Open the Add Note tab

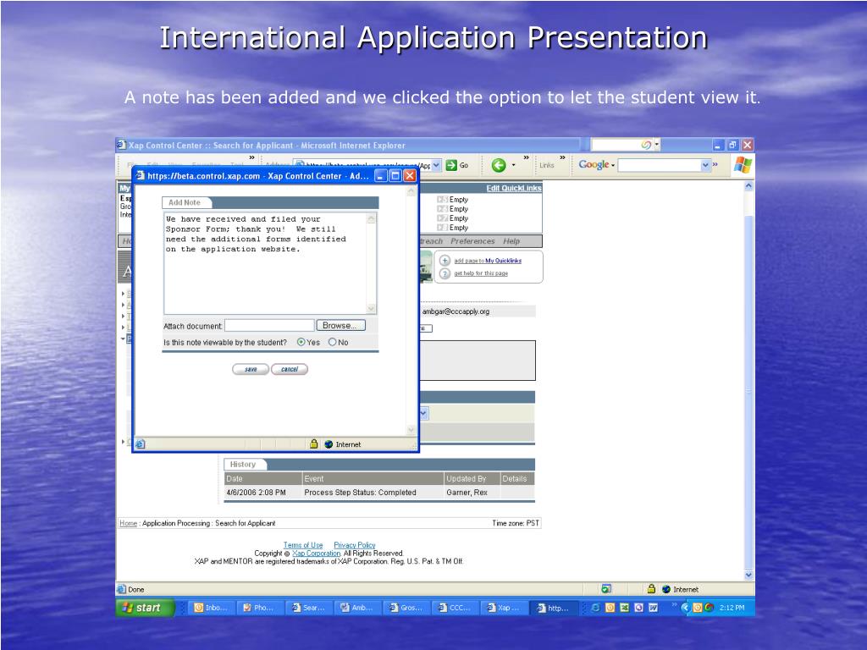pos(184,202)
